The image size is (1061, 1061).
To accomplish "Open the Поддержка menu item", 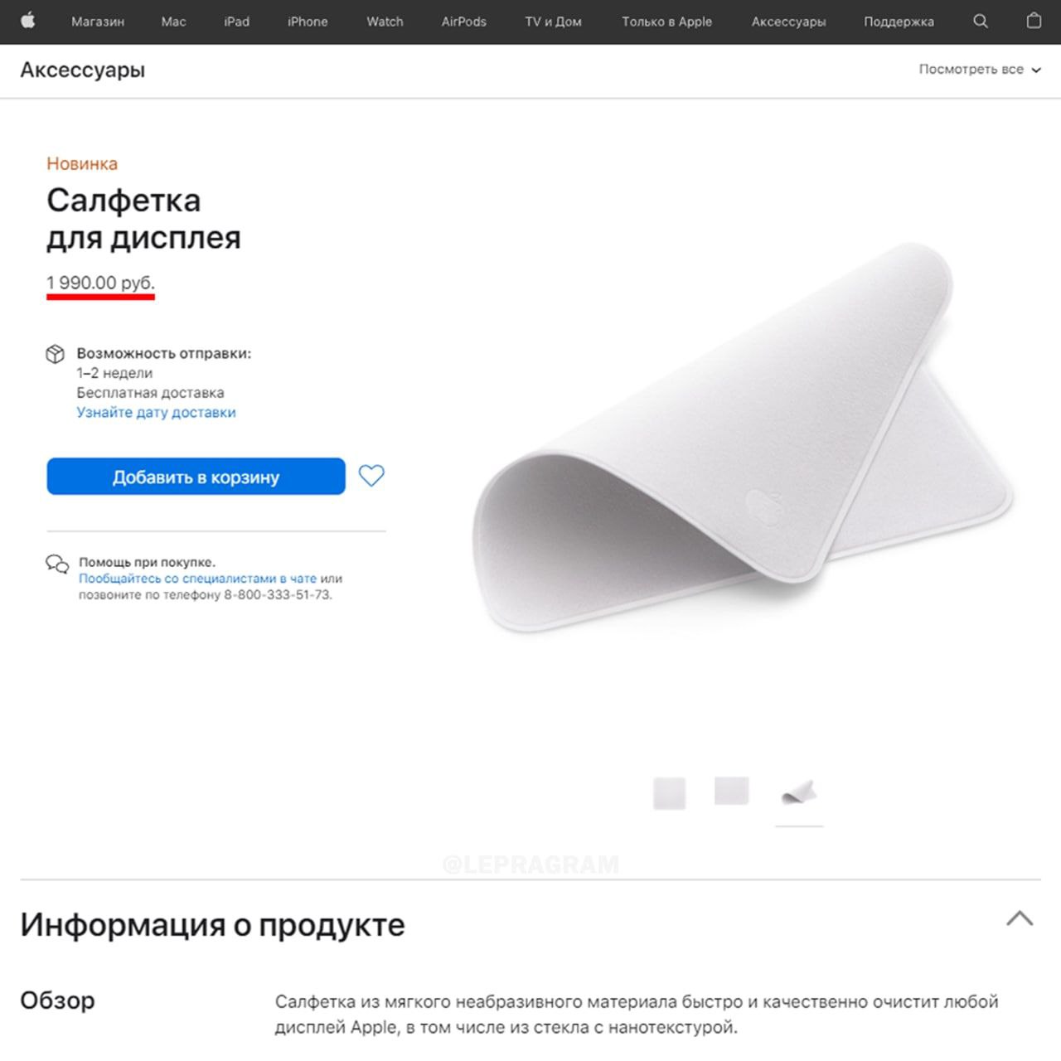I will pyautogui.click(x=899, y=22).
